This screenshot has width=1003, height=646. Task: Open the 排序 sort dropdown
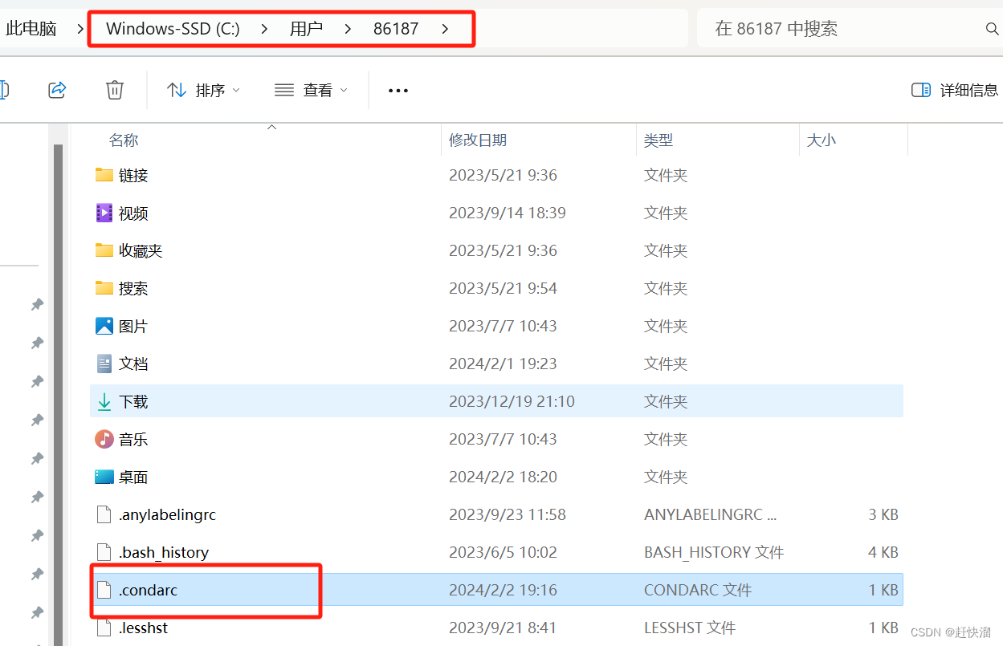[203, 90]
